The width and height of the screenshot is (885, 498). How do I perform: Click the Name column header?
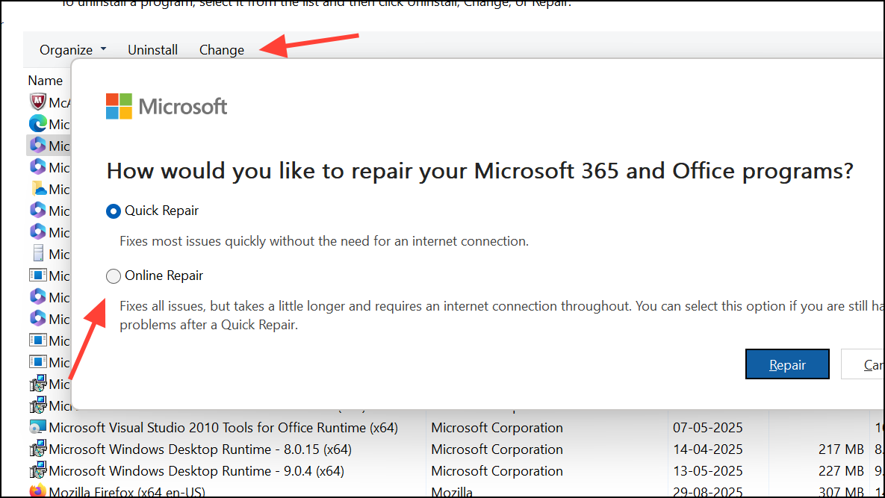click(45, 81)
